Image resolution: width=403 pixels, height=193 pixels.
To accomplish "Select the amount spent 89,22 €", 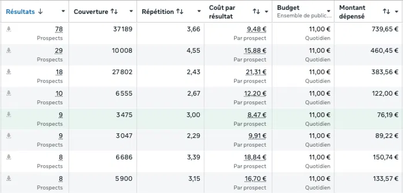I will click(x=387, y=136).
